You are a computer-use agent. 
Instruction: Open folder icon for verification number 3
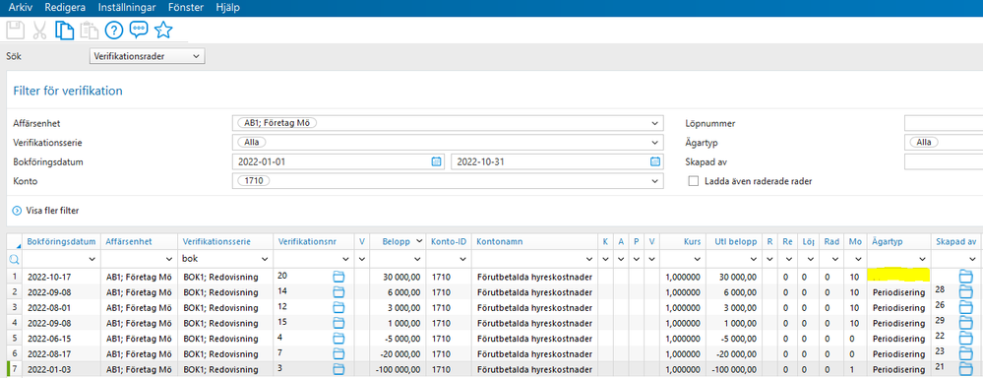[x=339, y=368]
